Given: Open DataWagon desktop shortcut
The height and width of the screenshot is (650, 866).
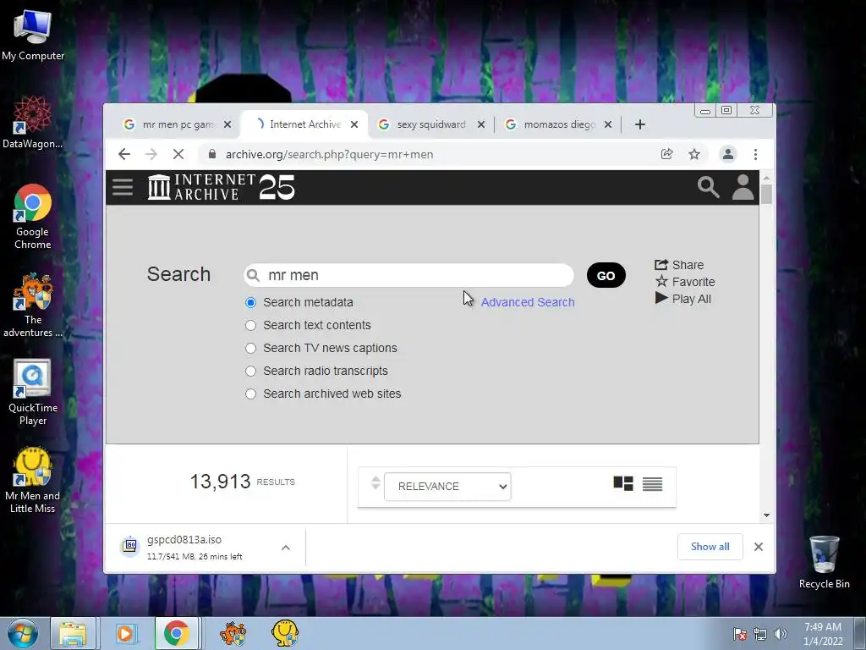Looking at the screenshot, I should point(33,122).
